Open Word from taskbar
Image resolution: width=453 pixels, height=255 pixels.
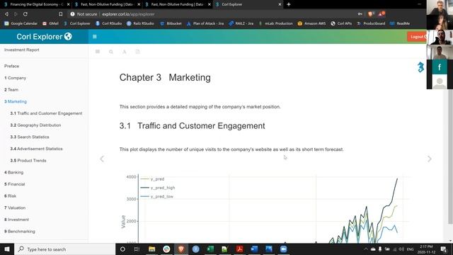pos(254,249)
